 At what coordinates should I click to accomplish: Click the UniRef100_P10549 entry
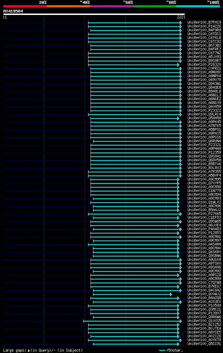(x=204, y=306)
